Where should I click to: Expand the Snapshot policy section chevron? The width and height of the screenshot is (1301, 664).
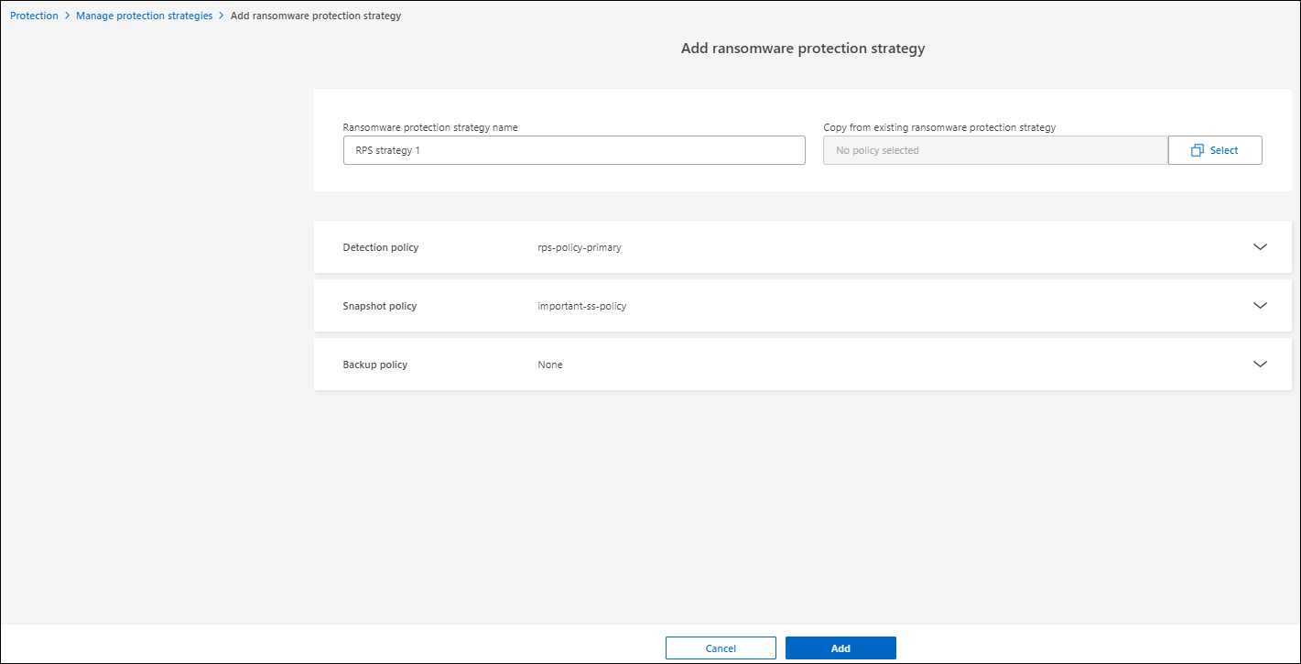point(1260,306)
